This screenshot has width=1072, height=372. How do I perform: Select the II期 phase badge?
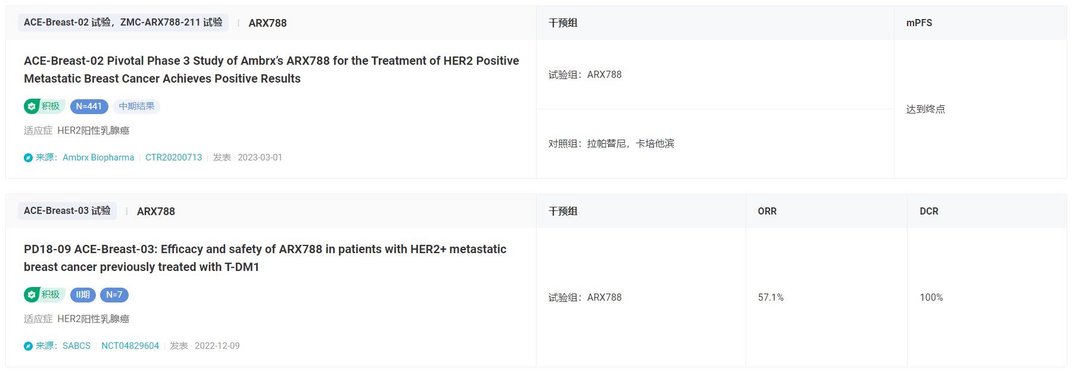click(83, 295)
